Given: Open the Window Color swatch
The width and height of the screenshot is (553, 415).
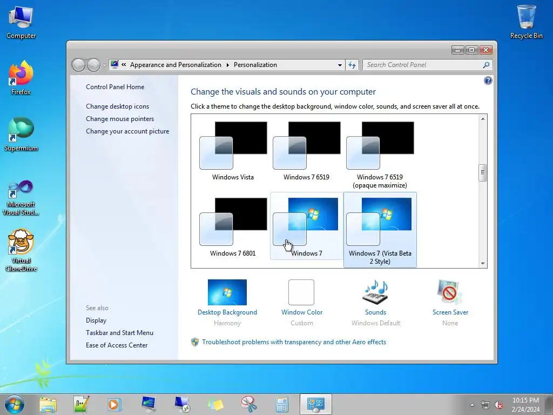Looking at the screenshot, I should (x=301, y=292).
